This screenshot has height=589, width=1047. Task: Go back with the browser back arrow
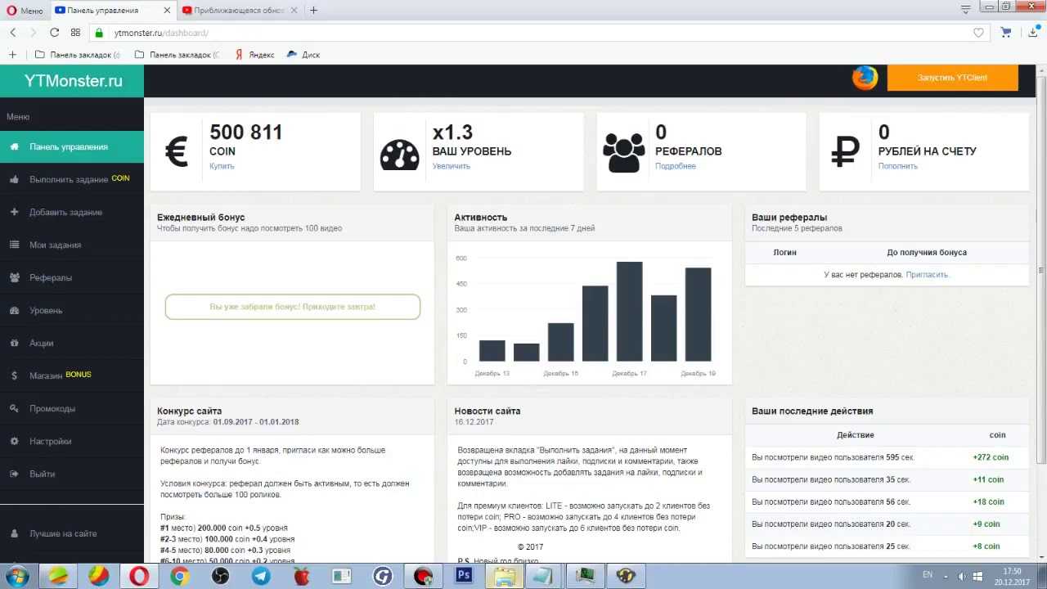pos(13,33)
